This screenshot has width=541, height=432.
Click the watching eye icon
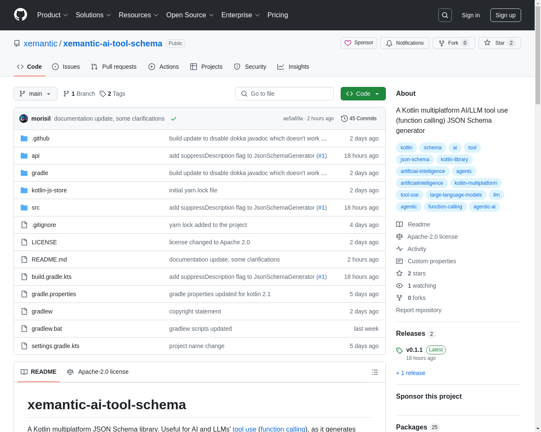pyautogui.click(x=399, y=286)
